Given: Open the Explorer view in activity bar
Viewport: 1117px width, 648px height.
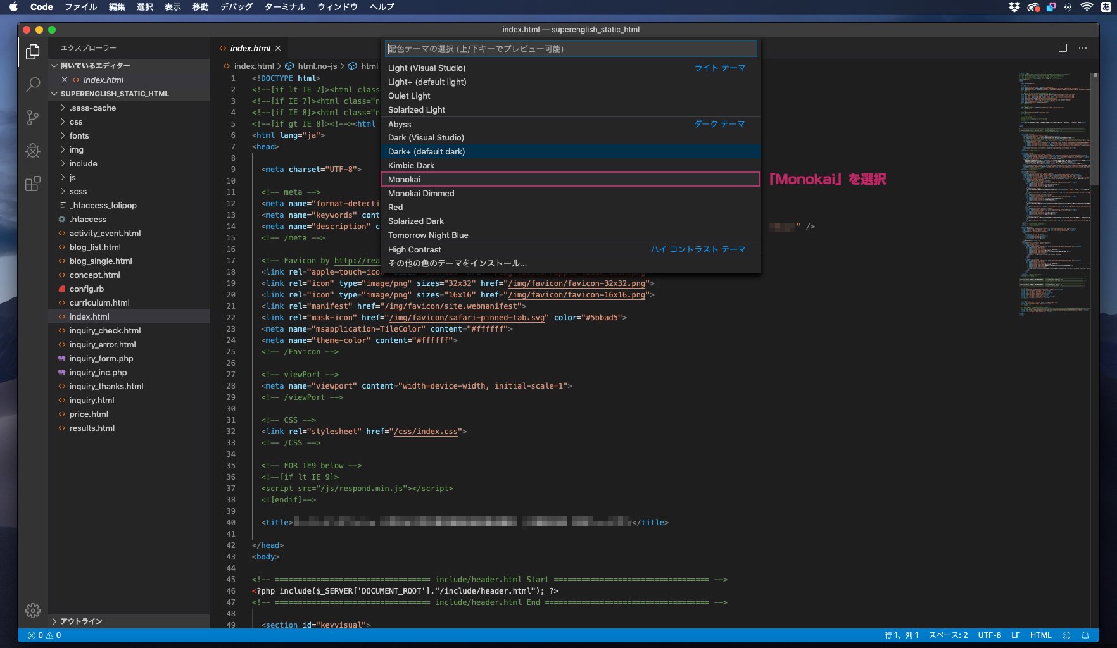Looking at the screenshot, I should point(33,52).
